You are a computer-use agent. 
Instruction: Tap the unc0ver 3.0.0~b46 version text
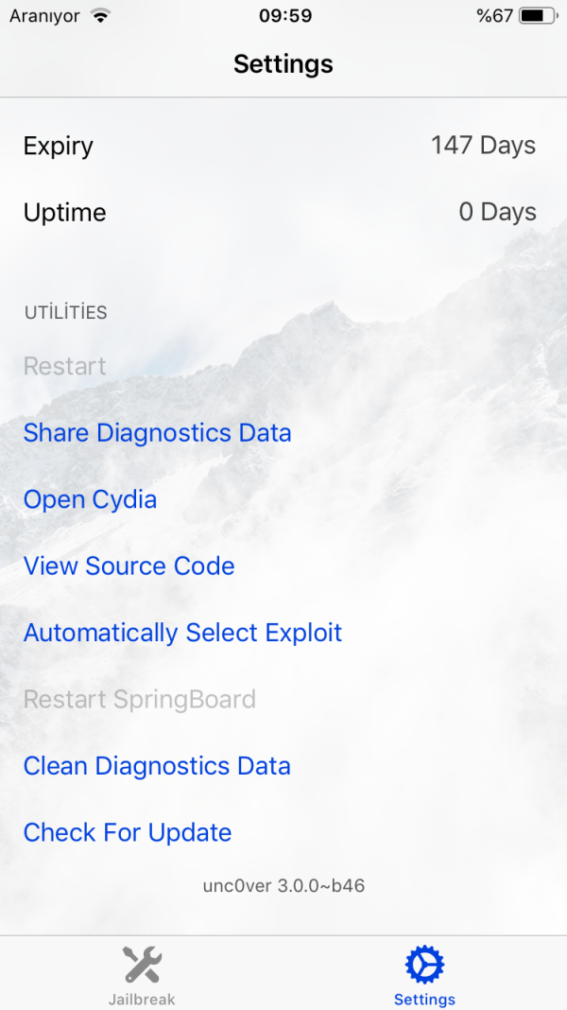pyautogui.click(x=283, y=886)
